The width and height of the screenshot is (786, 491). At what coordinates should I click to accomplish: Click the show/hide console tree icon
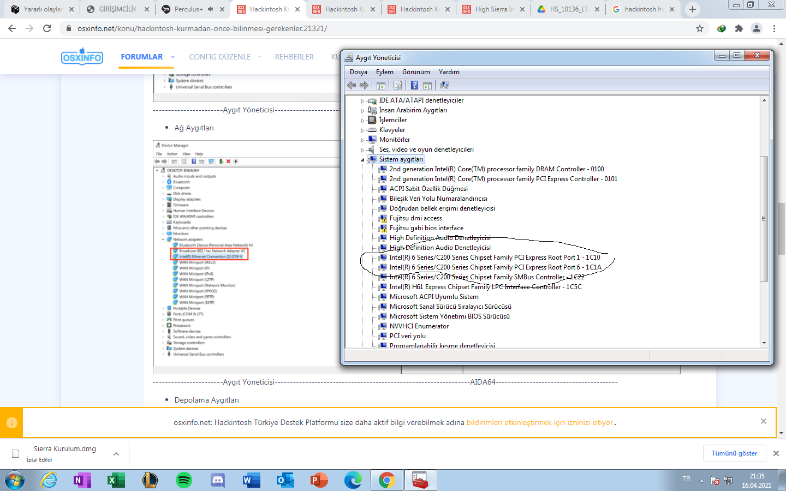coord(381,85)
